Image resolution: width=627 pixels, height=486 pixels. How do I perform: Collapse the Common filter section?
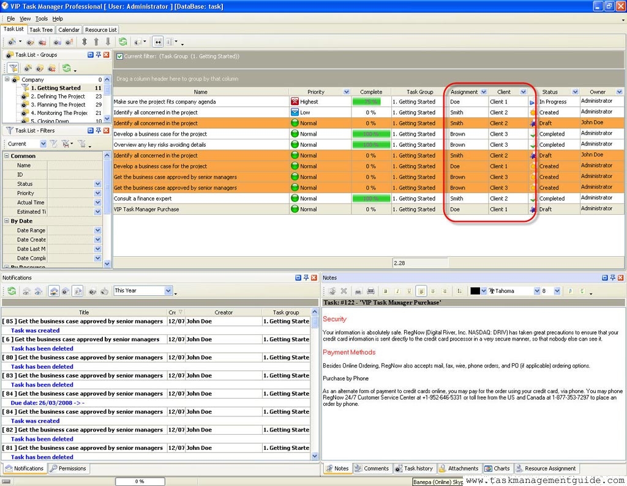click(7, 156)
